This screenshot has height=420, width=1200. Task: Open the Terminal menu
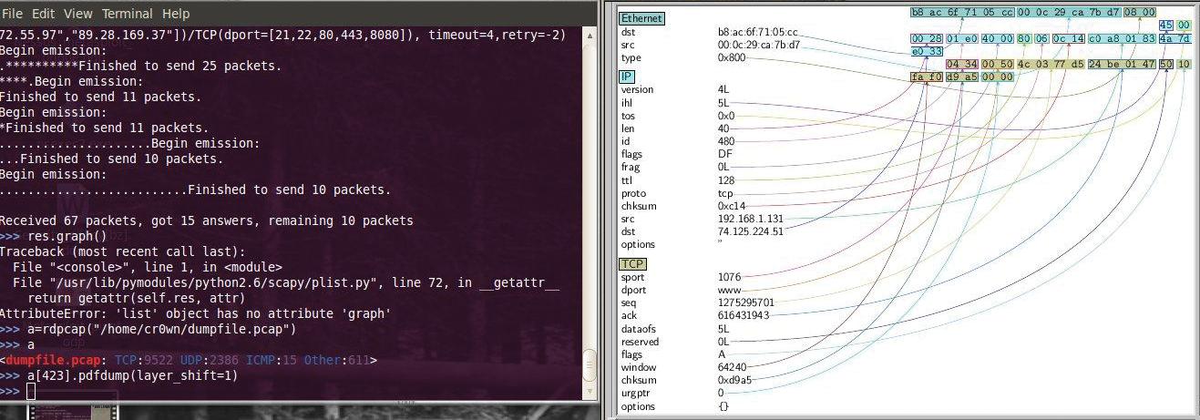click(x=128, y=14)
